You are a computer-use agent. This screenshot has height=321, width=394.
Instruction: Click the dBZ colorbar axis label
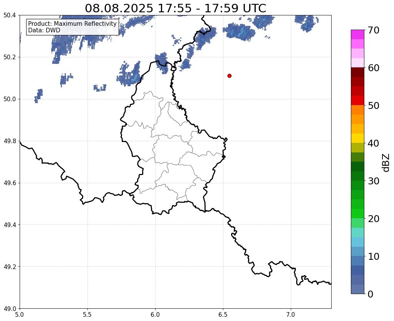point(386,162)
